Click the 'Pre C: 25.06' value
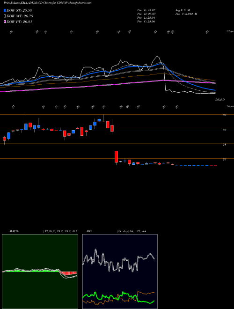This screenshot has height=309, width=234. (x=146, y=22)
